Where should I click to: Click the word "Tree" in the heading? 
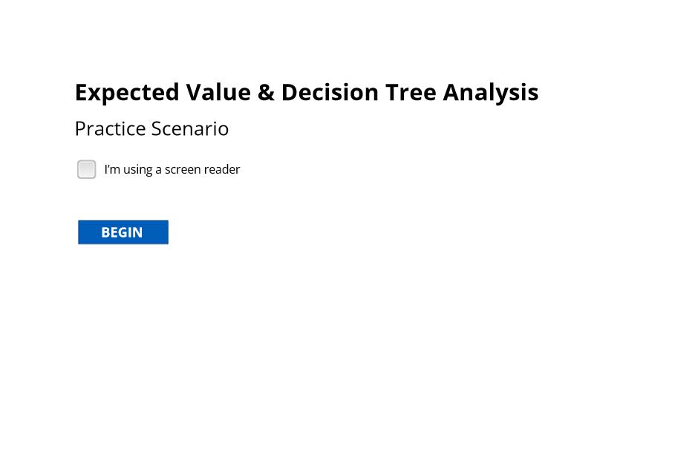(x=411, y=93)
